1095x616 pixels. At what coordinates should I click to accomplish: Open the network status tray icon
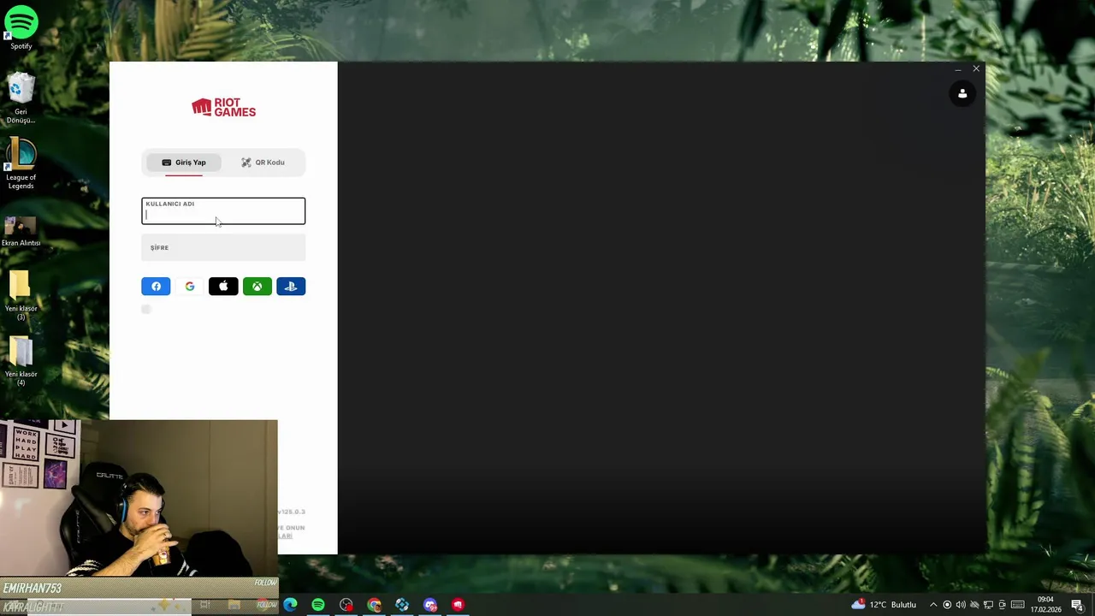pos(988,605)
